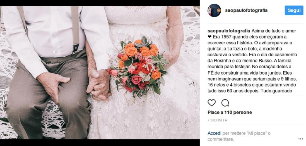Follow the account with Segui button
The image size is (306, 146).
pos(294,10)
